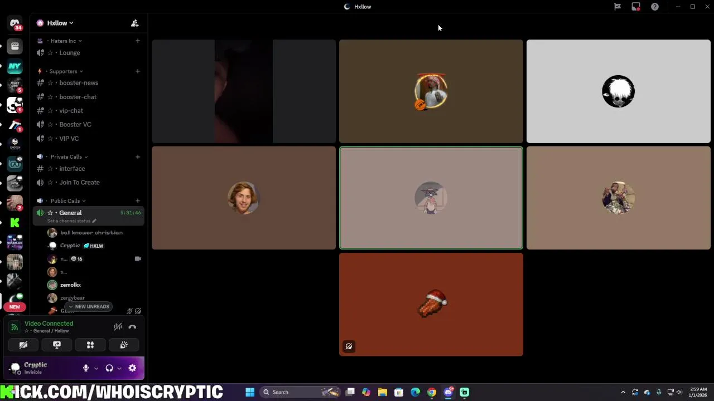
Task: Disconnect from voice call
Action: click(132, 327)
